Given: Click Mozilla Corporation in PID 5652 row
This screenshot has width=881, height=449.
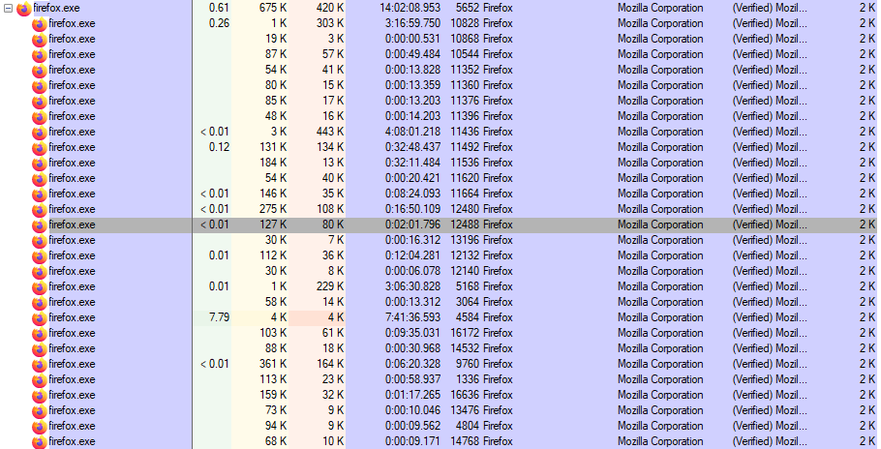Looking at the screenshot, I should (x=660, y=8).
